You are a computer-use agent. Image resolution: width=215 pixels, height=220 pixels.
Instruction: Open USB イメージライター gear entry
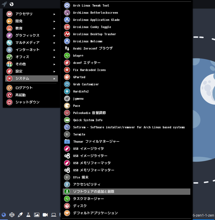point(126,156)
